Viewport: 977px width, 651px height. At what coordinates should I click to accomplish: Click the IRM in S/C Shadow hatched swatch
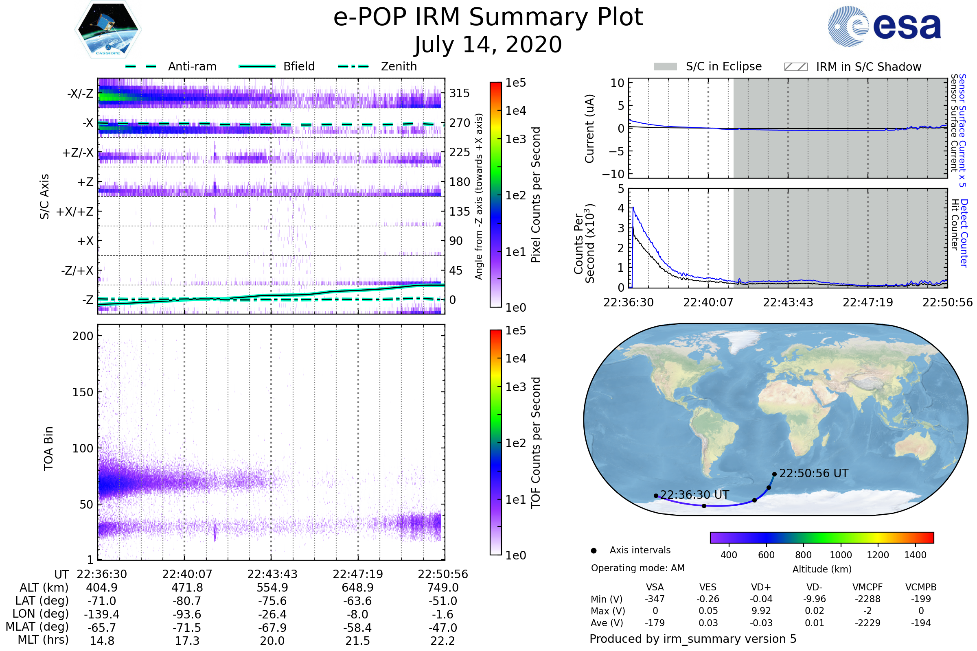[795, 67]
